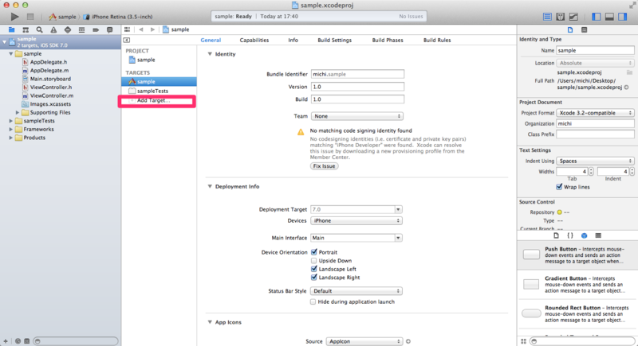Enable Upside Down orientation

pyautogui.click(x=313, y=260)
